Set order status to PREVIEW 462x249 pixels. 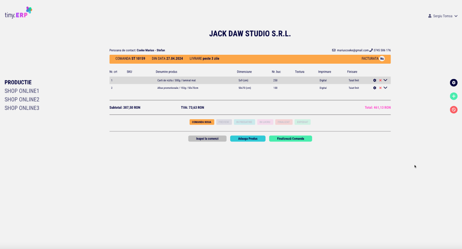pyautogui.click(x=224, y=122)
